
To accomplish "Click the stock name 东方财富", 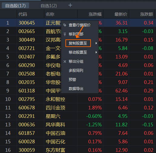I will pyautogui.click(x=55, y=150).
